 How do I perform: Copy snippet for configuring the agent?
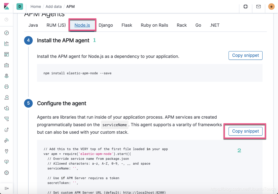tap(245, 131)
